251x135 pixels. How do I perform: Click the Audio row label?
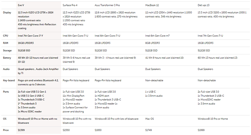pyautogui.click(x=7, y=69)
